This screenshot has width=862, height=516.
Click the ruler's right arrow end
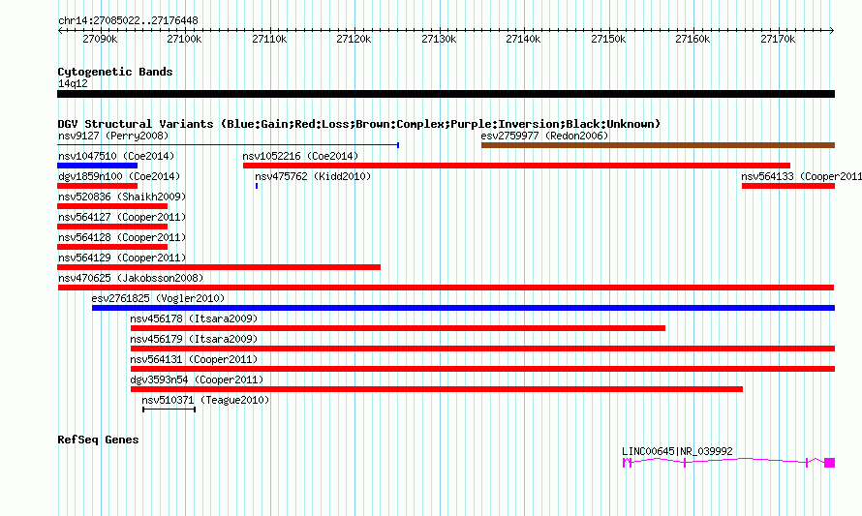point(832,31)
